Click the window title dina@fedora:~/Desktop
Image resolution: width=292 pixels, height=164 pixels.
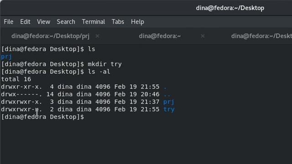(230, 8)
